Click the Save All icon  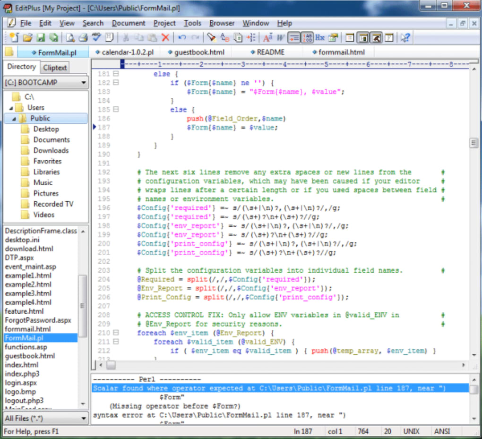(x=54, y=37)
